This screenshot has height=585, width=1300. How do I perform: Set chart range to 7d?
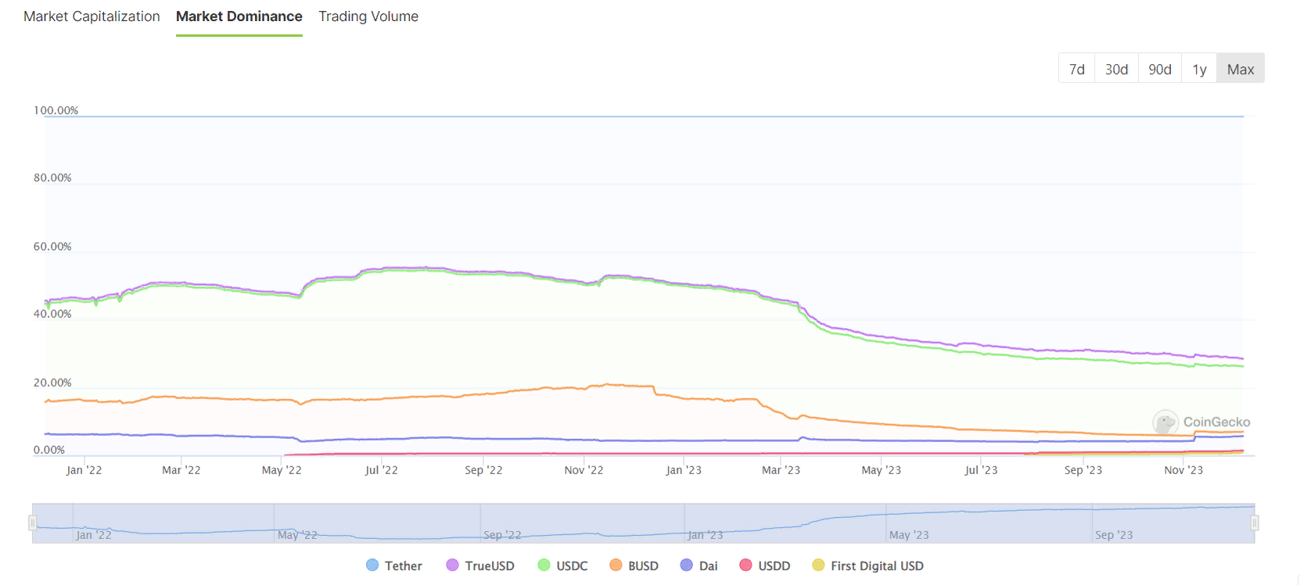pyautogui.click(x=1076, y=69)
